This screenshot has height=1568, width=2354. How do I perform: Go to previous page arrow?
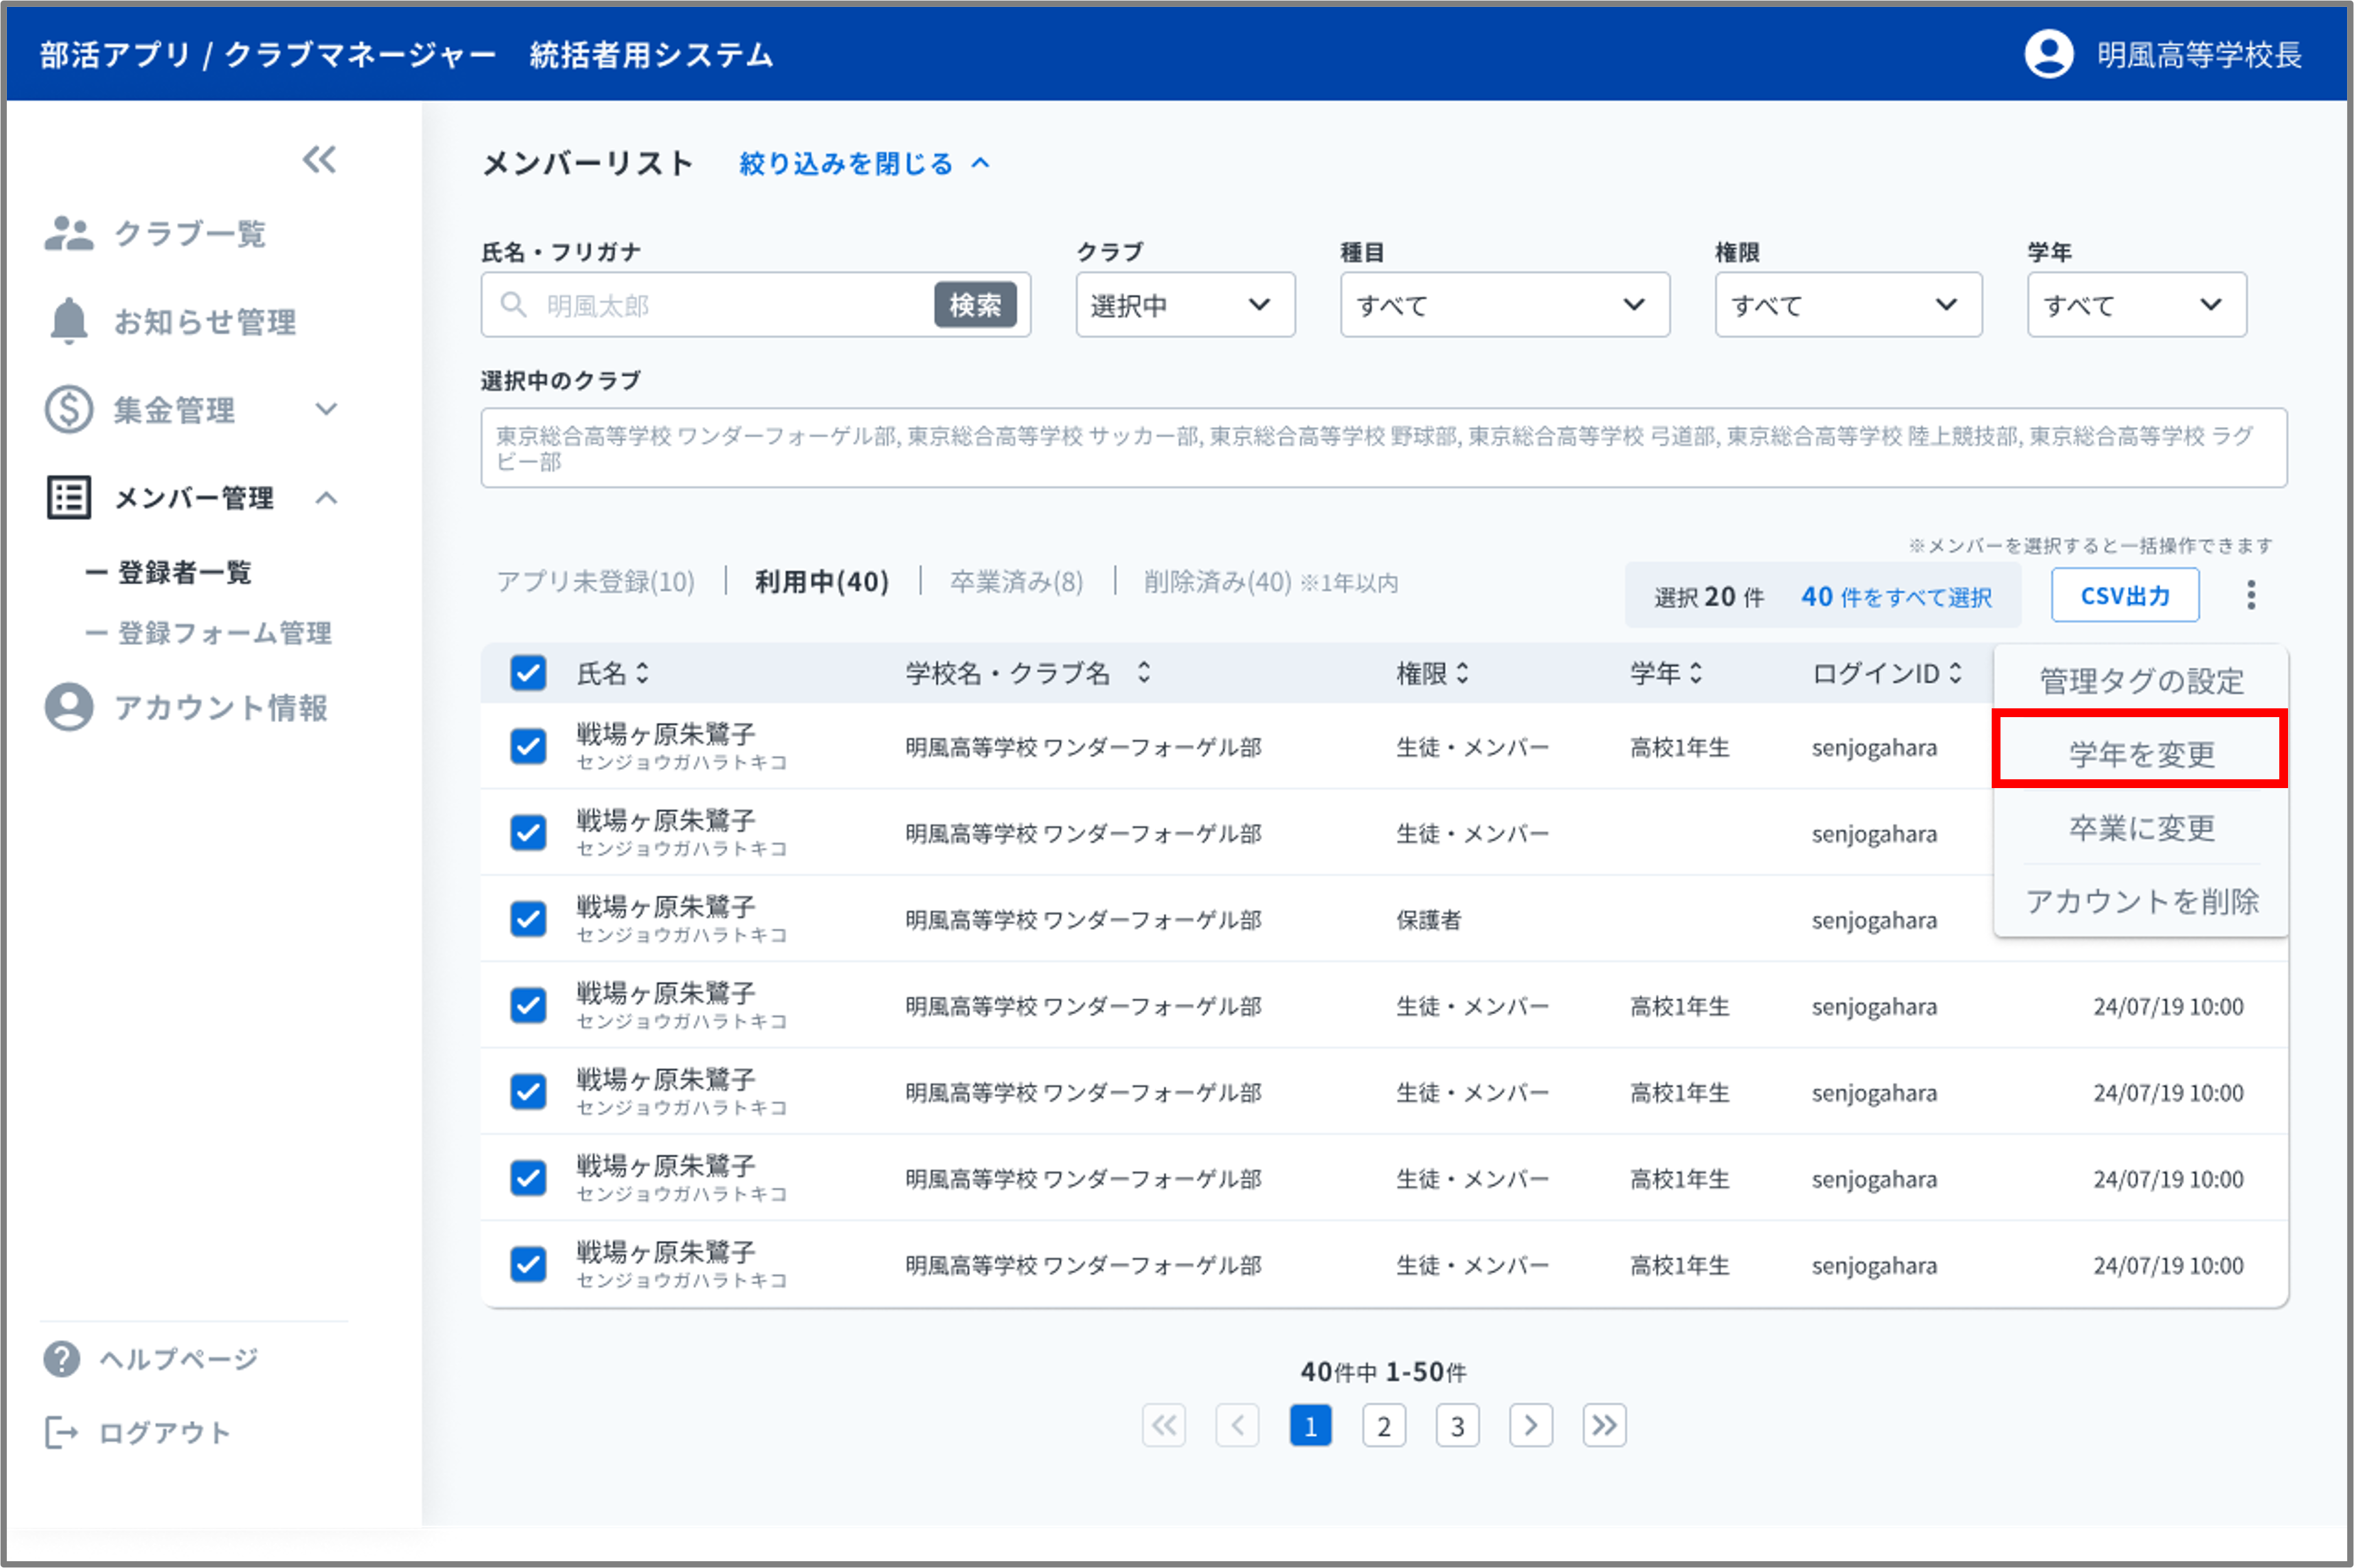pos(1237,1425)
